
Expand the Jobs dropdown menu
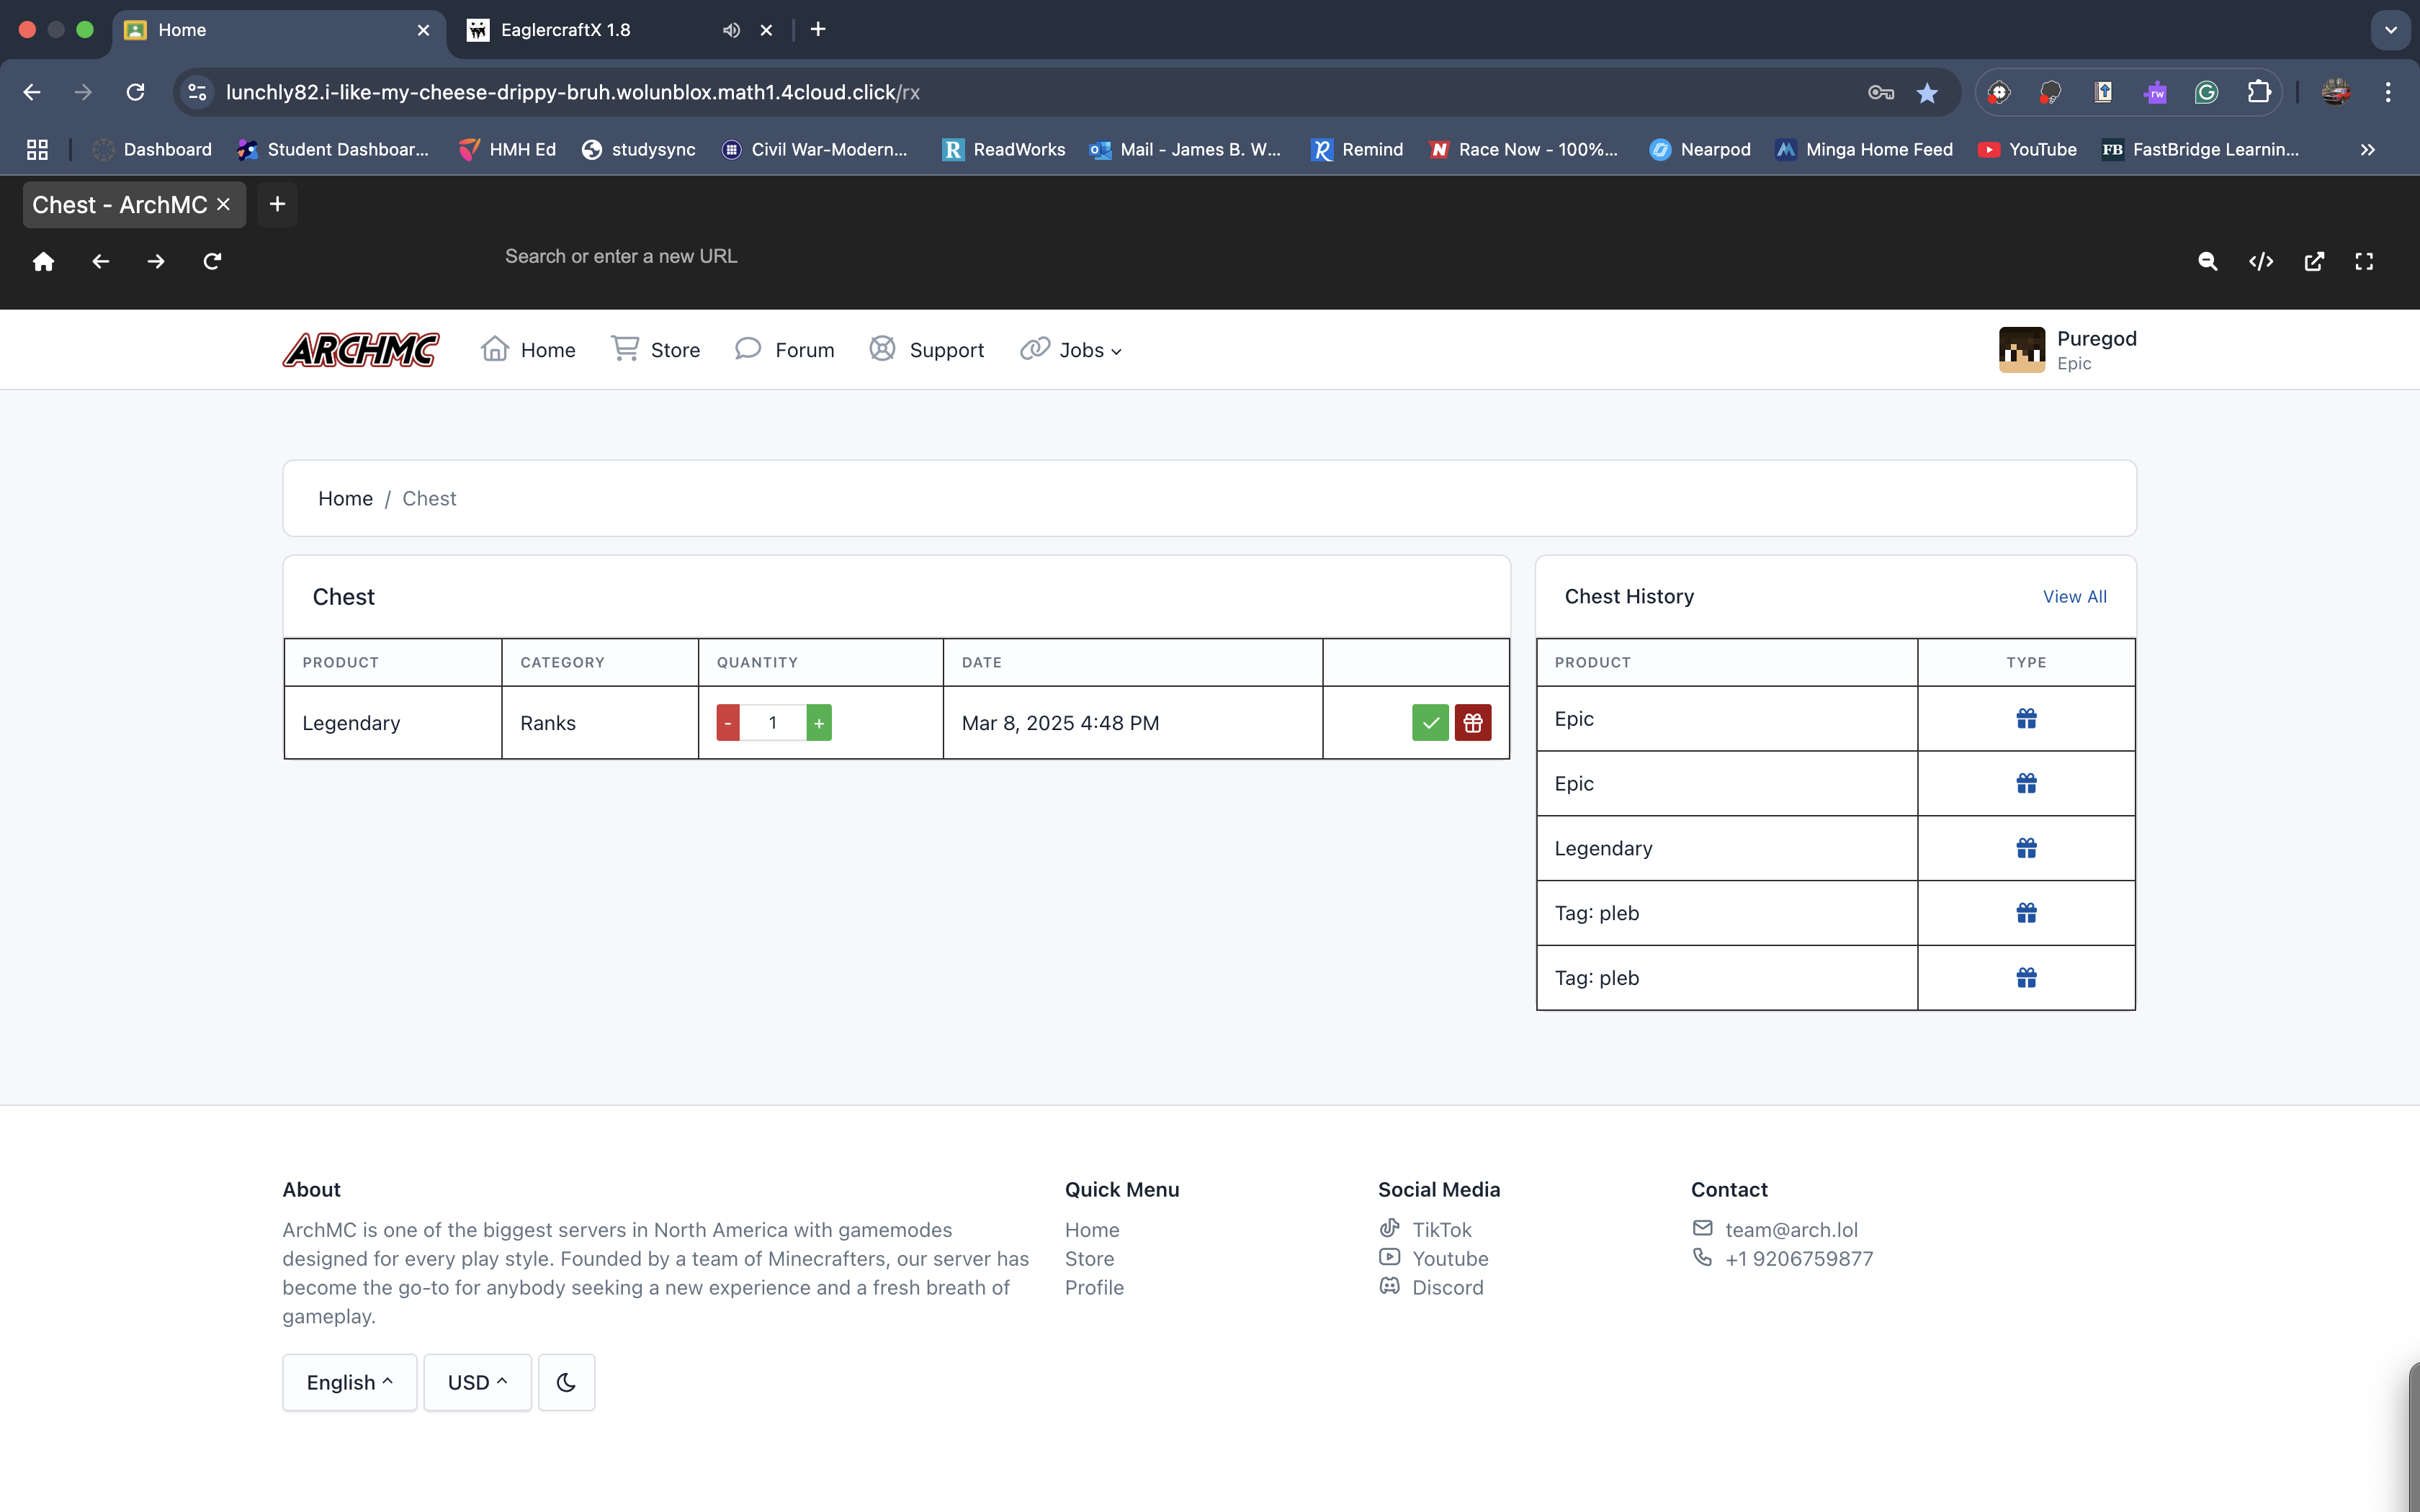pos(1071,350)
